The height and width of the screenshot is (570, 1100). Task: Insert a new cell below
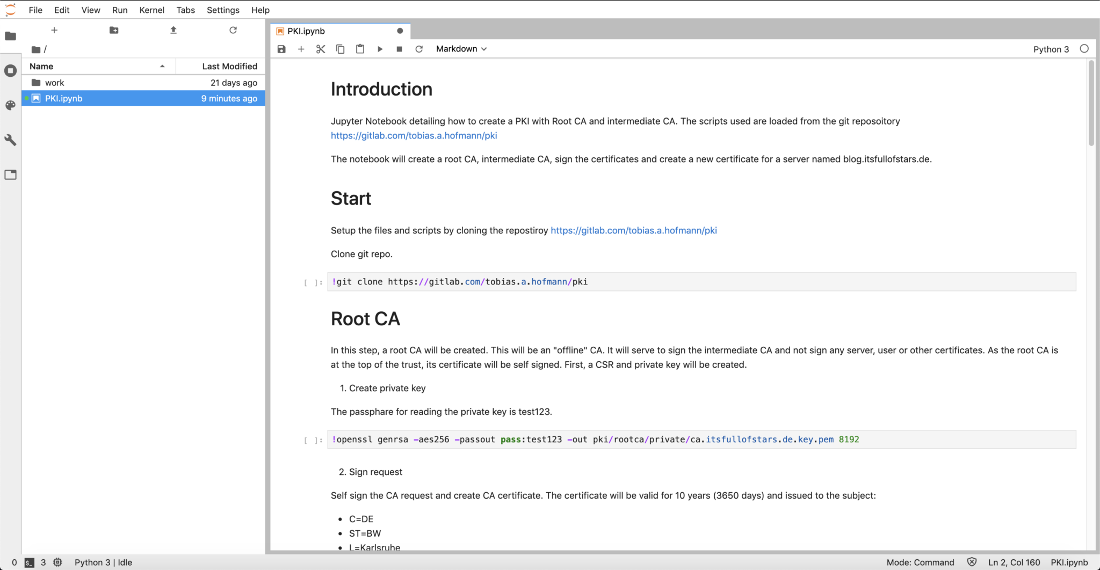tap(301, 49)
